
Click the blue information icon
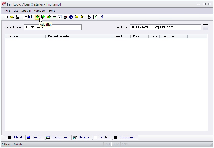click(x=71, y=17)
